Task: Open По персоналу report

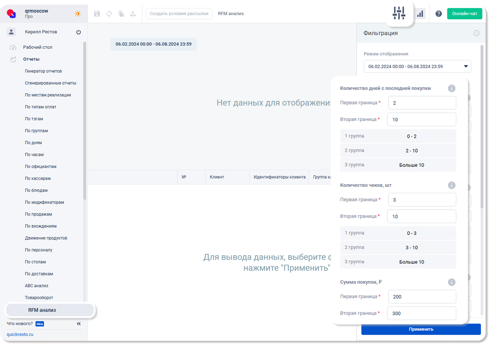Action: pyautogui.click(x=39, y=250)
